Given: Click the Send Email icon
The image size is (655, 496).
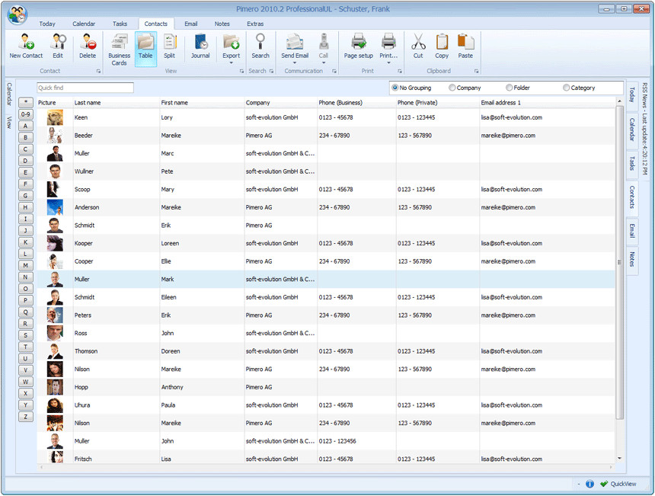Looking at the screenshot, I should pyautogui.click(x=295, y=42).
